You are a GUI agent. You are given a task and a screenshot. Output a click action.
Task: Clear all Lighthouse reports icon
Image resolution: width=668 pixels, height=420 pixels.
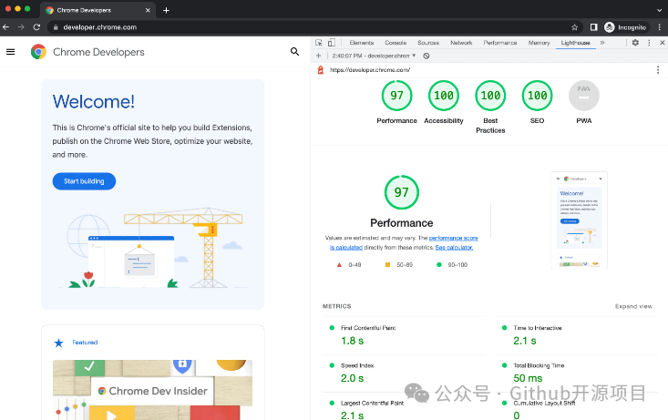point(426,56)
